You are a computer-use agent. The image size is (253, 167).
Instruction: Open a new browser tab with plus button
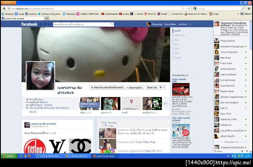pyautogui.click(x=47, y=18)
